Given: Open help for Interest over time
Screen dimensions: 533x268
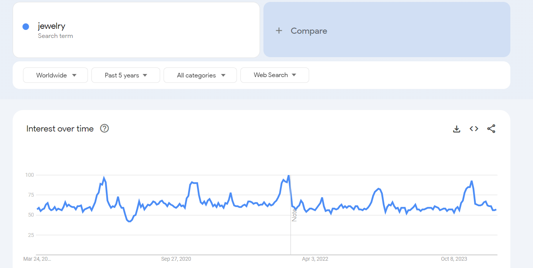Looking at the screenshot, I should (x=104, y=128).
